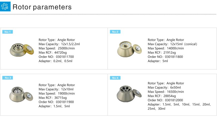Select Max Capacity 12x10ml text

(x=56, y=89)
